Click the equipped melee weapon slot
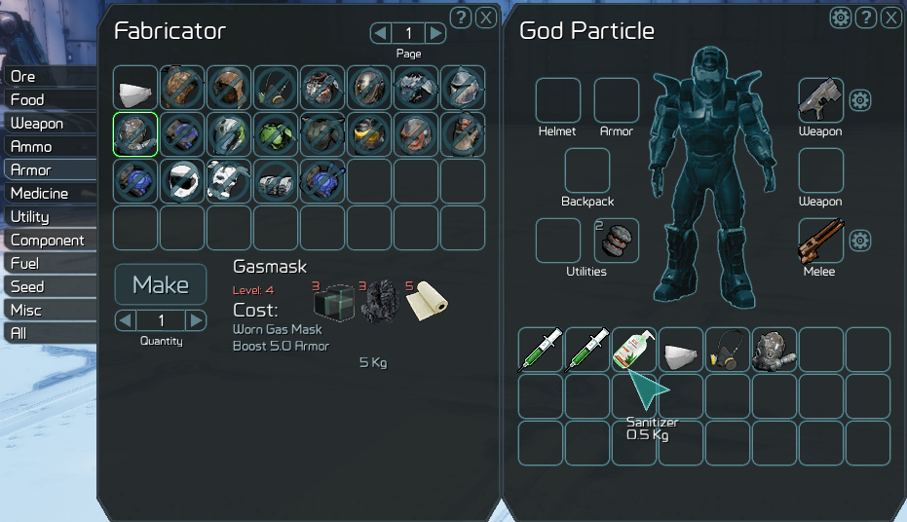 click(x=821, y=241)
